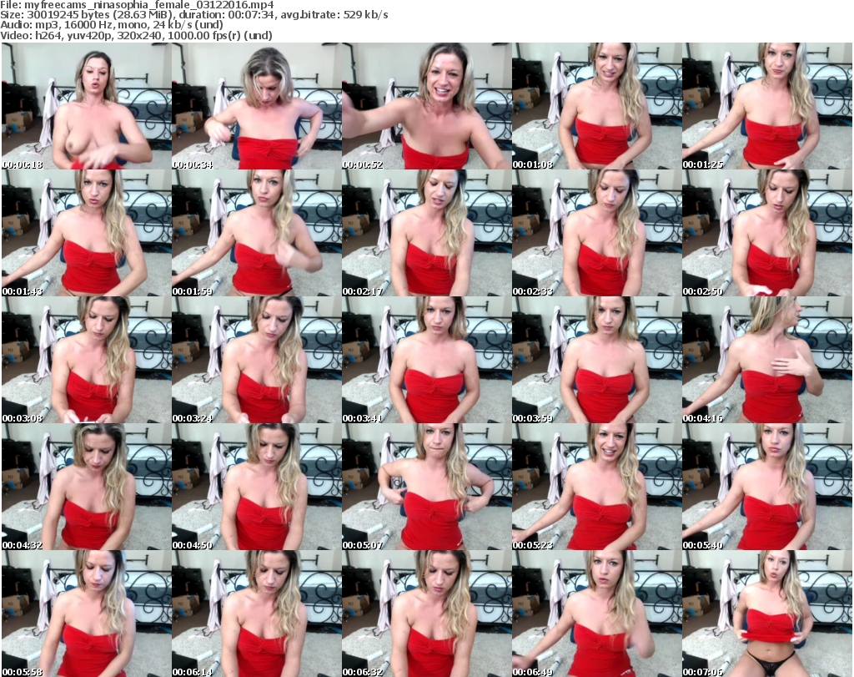The height and width of the screenshot is (677, 854).
Task: Pick the frame marked 00:04:32
Action: 87,488
